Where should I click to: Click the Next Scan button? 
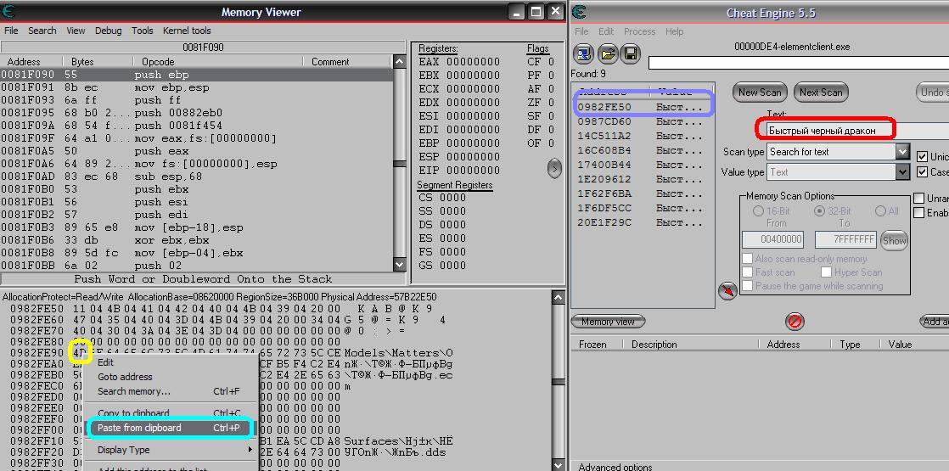[x=821, y=92]
